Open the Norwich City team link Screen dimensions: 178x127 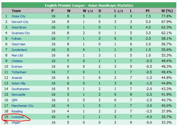[20, 22]
